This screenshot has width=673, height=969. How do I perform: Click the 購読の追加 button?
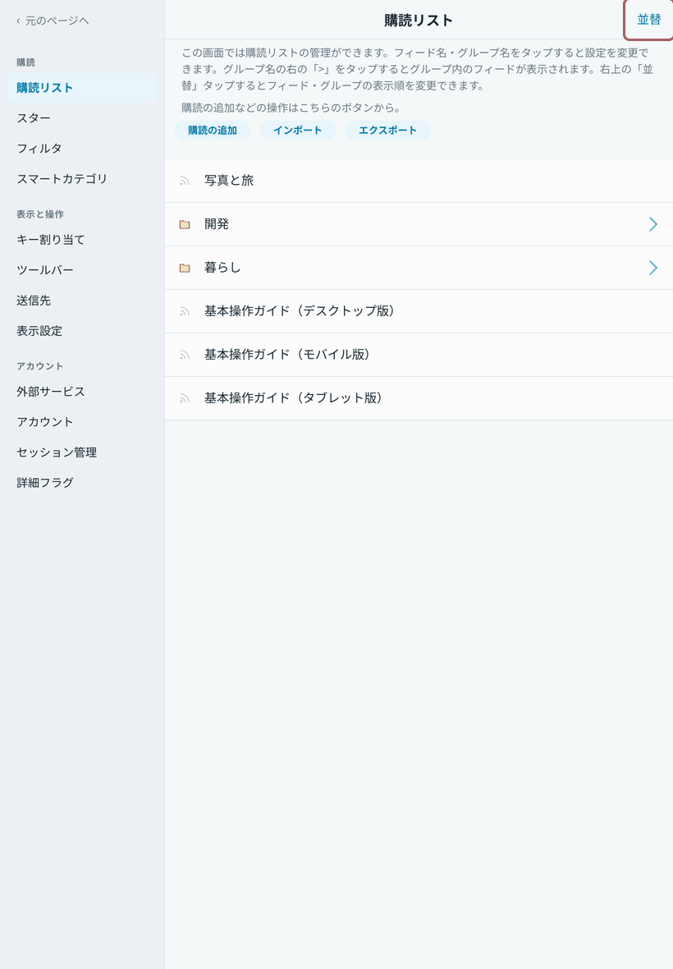pos(213,131)
